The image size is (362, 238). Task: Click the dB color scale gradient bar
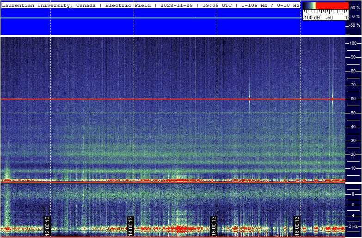[x=325, y=6]
